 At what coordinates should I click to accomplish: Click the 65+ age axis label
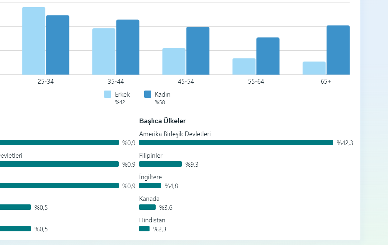pyautogui.click(x=326, y=82)
